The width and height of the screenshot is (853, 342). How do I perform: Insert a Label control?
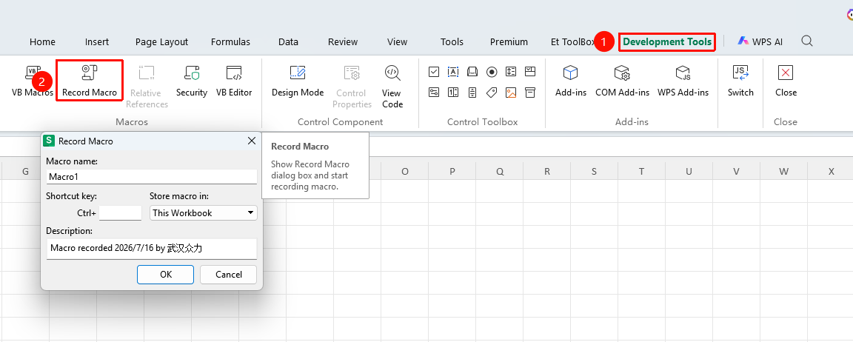492,93
